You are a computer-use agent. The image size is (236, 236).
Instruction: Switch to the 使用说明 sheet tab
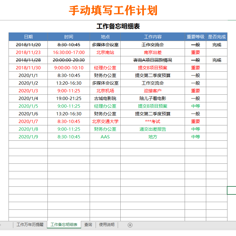click(x=106, y=224)
